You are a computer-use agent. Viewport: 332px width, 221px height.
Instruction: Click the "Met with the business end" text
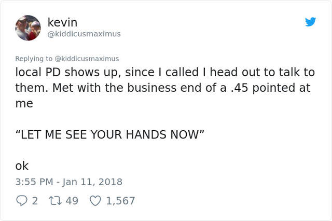coord(115,88)
